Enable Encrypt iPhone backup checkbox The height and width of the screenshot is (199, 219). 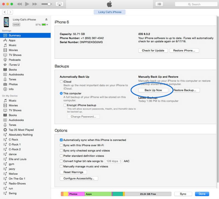[65, 105]
